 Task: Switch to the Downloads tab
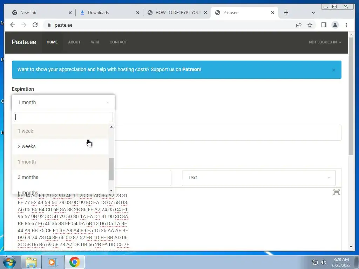(109, 13)
